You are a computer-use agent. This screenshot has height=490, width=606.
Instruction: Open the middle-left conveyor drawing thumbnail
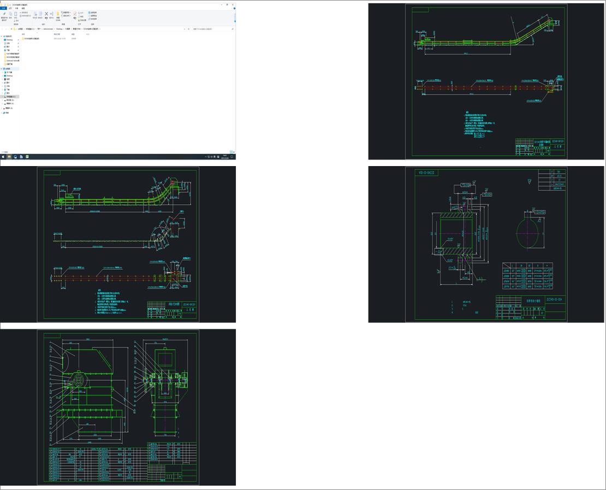(x=118, y=244)
